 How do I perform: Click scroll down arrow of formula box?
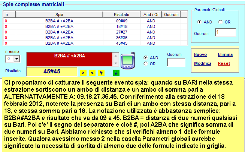(x=116, y=63)
